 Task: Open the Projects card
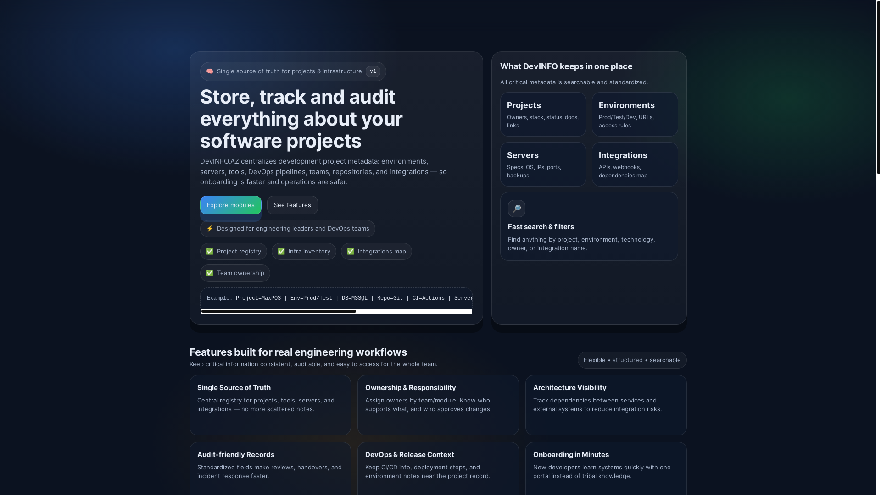[543, 115]
